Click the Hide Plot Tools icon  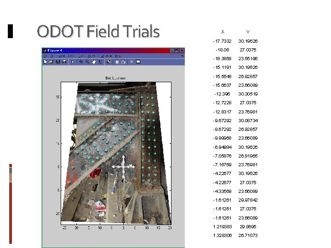pyautogui.click(x=132, y=62)
